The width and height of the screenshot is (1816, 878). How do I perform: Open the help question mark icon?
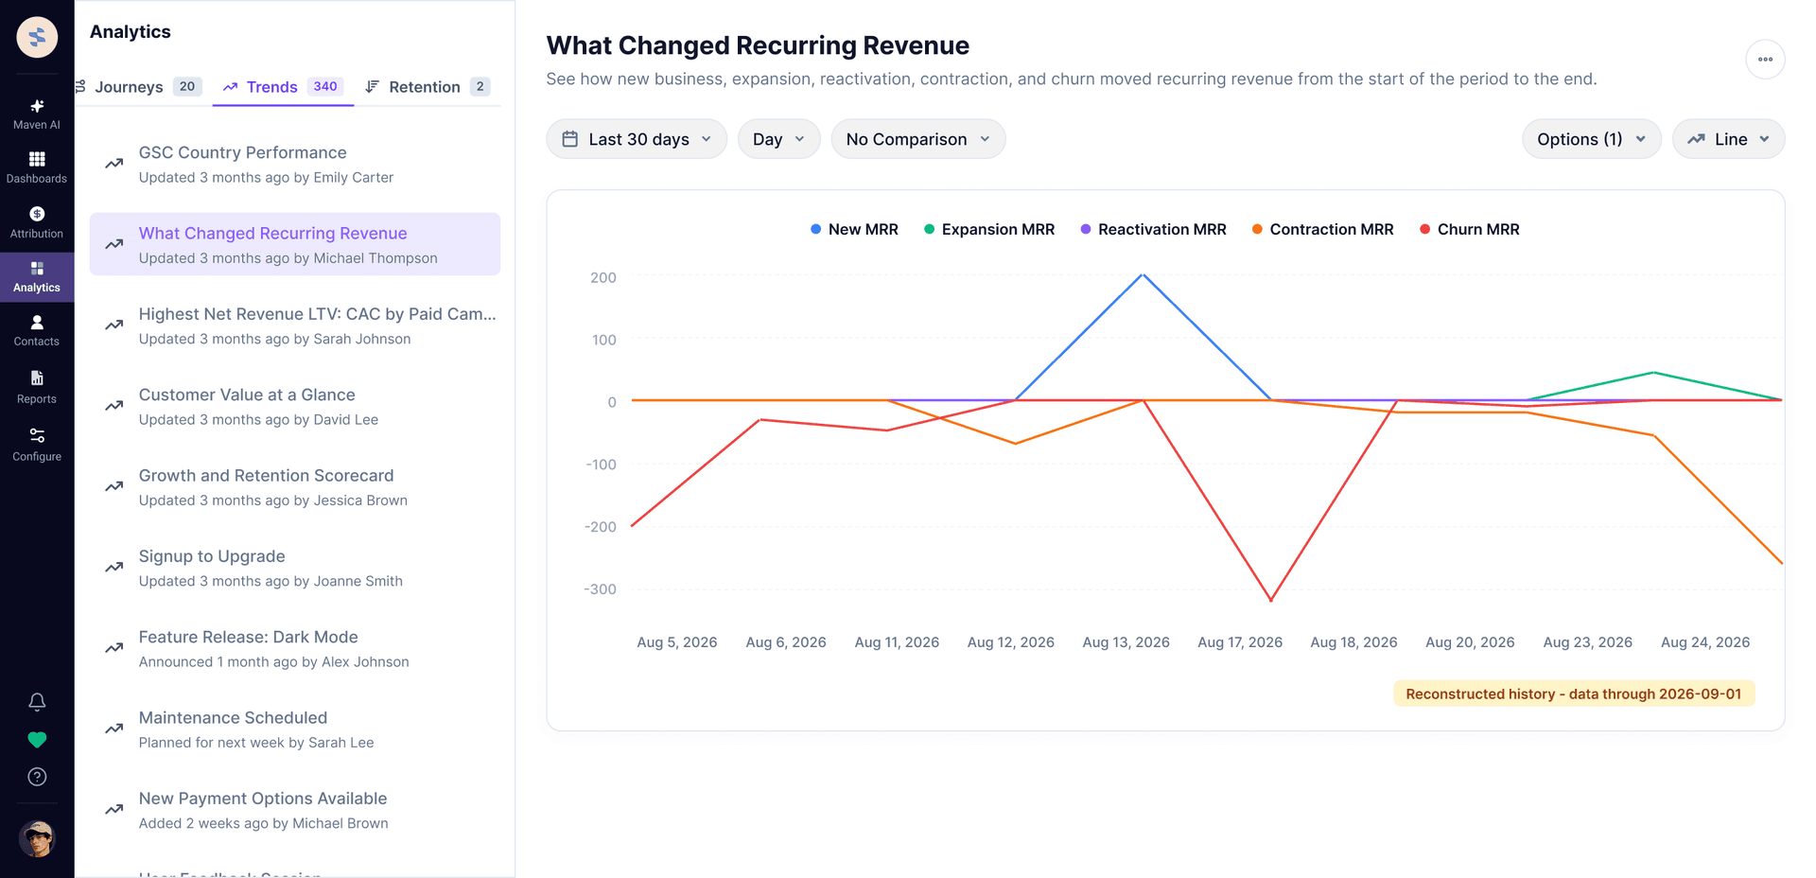coord(37,777)
